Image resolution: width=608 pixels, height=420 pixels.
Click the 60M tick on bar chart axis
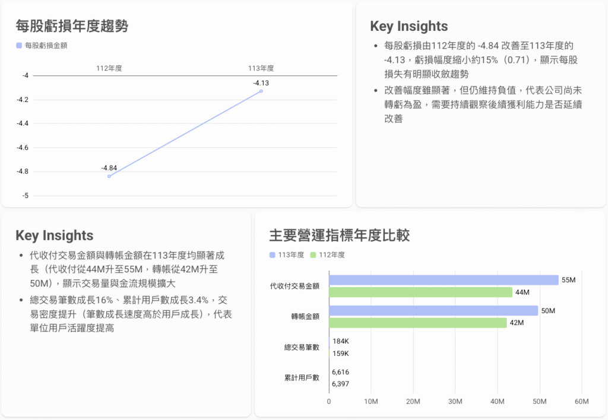pyautogui.click(x=581, y=402)
